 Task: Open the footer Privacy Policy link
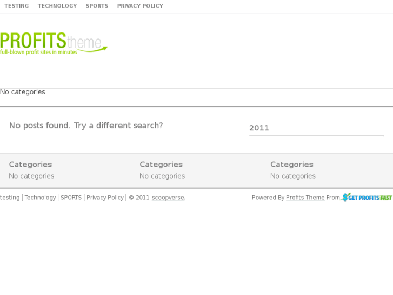click(105, 198)
